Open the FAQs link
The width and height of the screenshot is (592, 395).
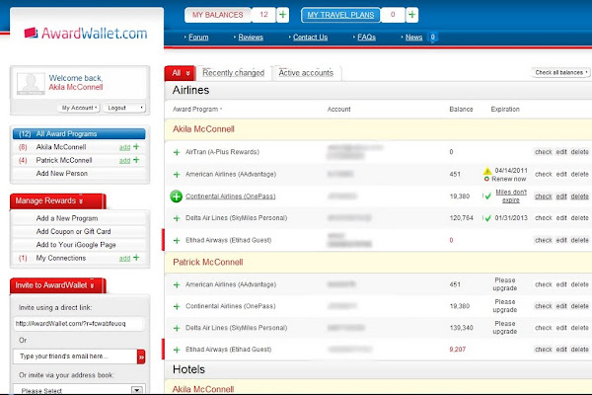[367, 38]
